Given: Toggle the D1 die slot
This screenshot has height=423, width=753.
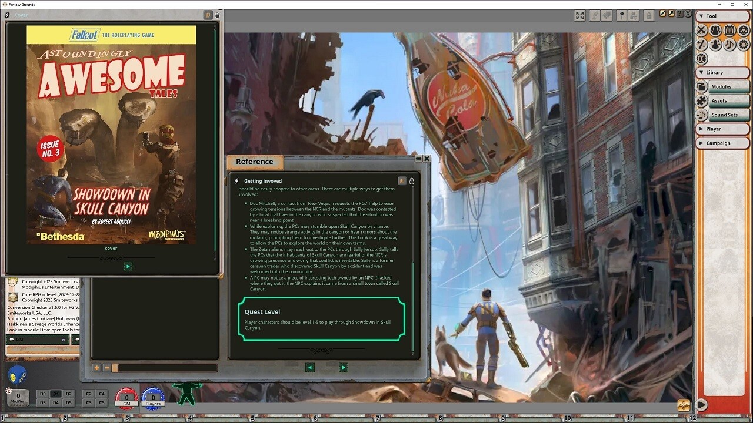Looking at the screenshot, I should tap(56, 394).
